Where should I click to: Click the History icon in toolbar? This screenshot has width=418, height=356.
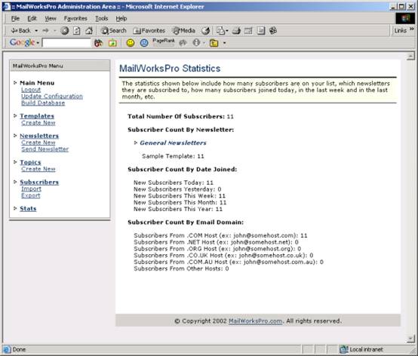(205, 31)
